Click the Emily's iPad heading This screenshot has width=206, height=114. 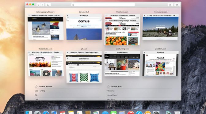[x=116, y=86]
